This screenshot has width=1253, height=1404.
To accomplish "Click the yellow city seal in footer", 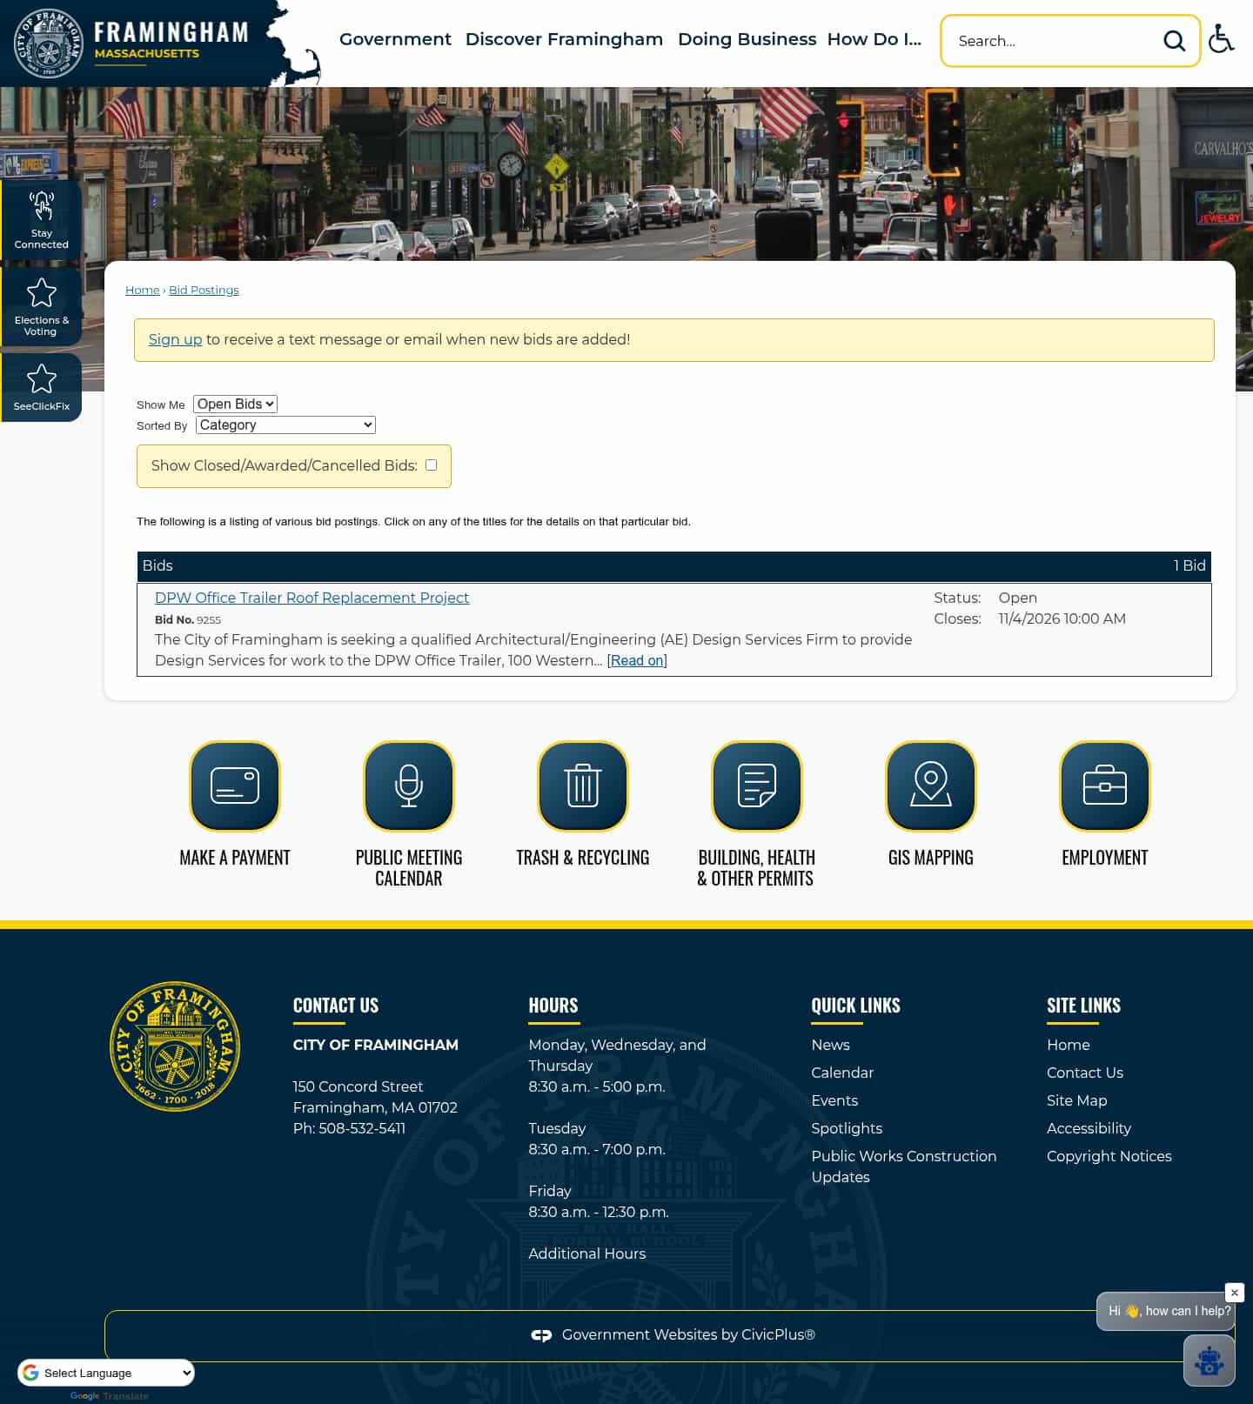I will click(175, 1046).
